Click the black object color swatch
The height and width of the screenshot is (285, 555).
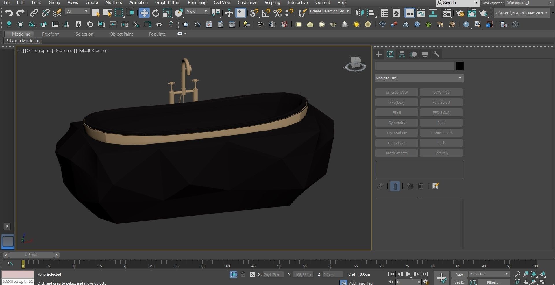click(x=460, y=66)
